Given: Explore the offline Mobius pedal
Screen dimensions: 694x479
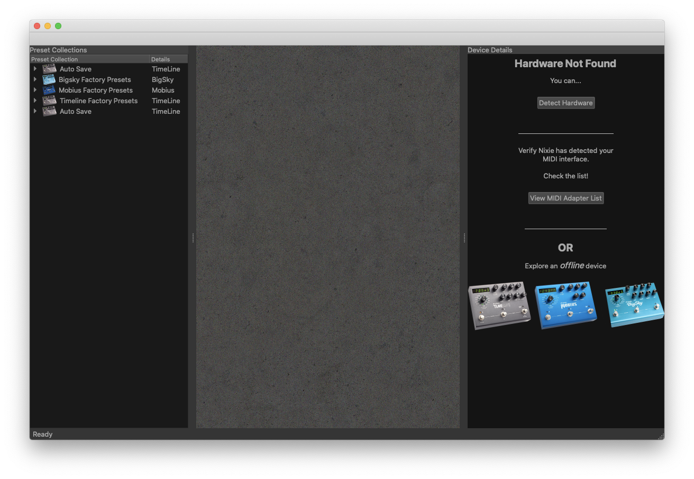Looking at the screenshot, I should click(566, 305).
